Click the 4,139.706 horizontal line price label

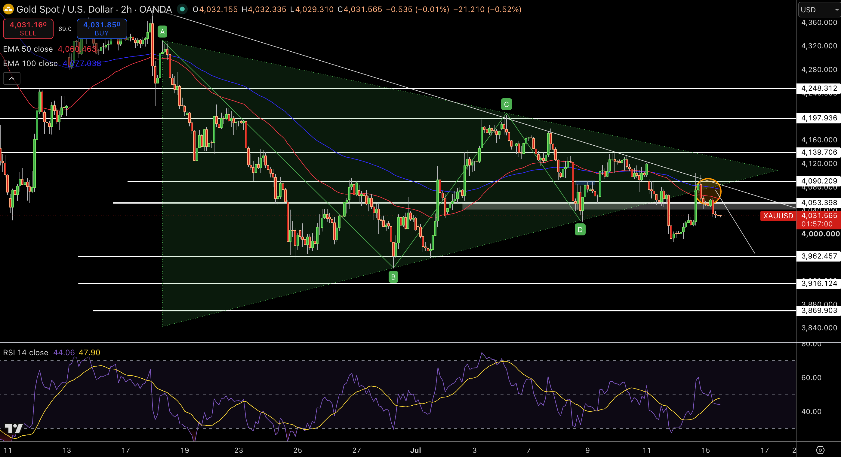click(x=819, y=152)
